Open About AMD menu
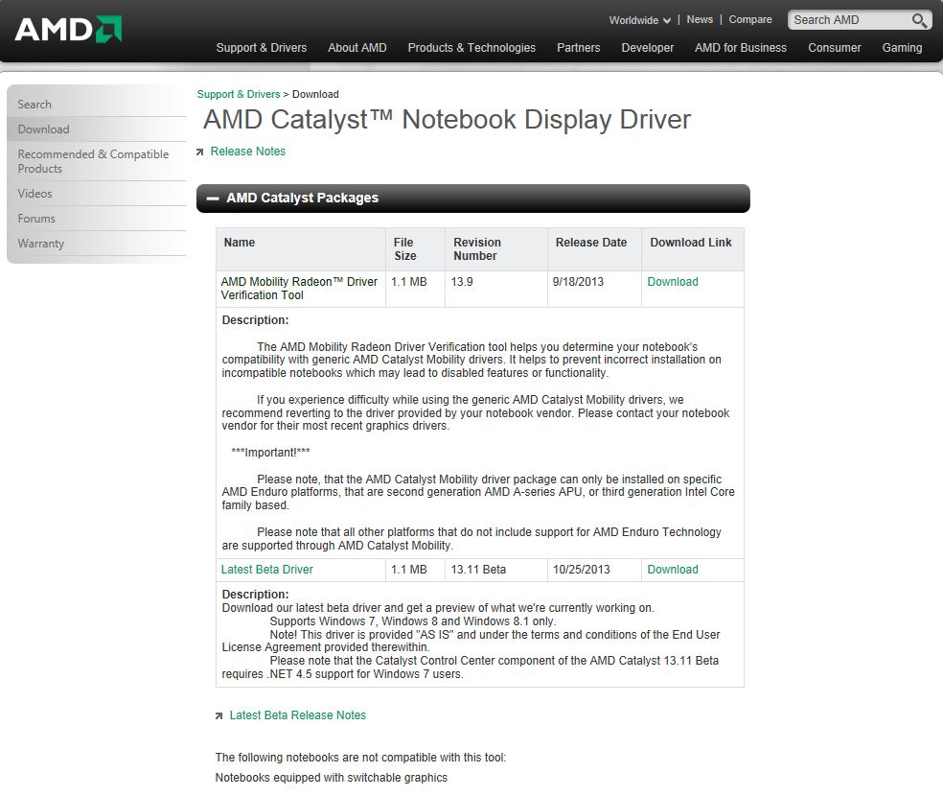The height and width of the screenshot is (796, 943). coord(357,48)
